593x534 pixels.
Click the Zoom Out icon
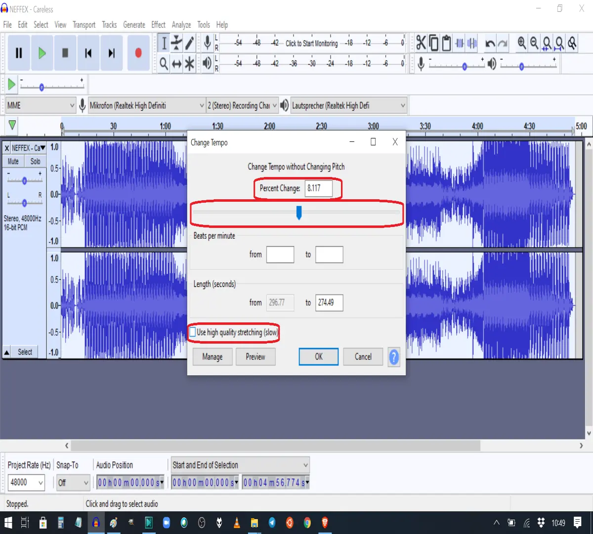(x=534, y=43)
